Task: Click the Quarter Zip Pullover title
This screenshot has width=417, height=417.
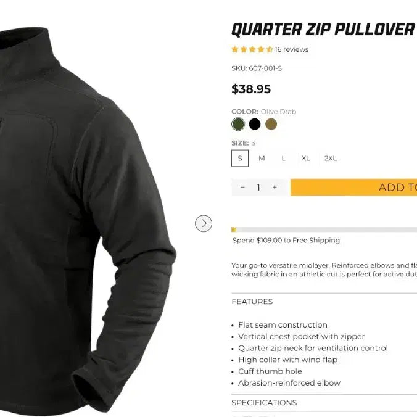Action: coord(323,29)
